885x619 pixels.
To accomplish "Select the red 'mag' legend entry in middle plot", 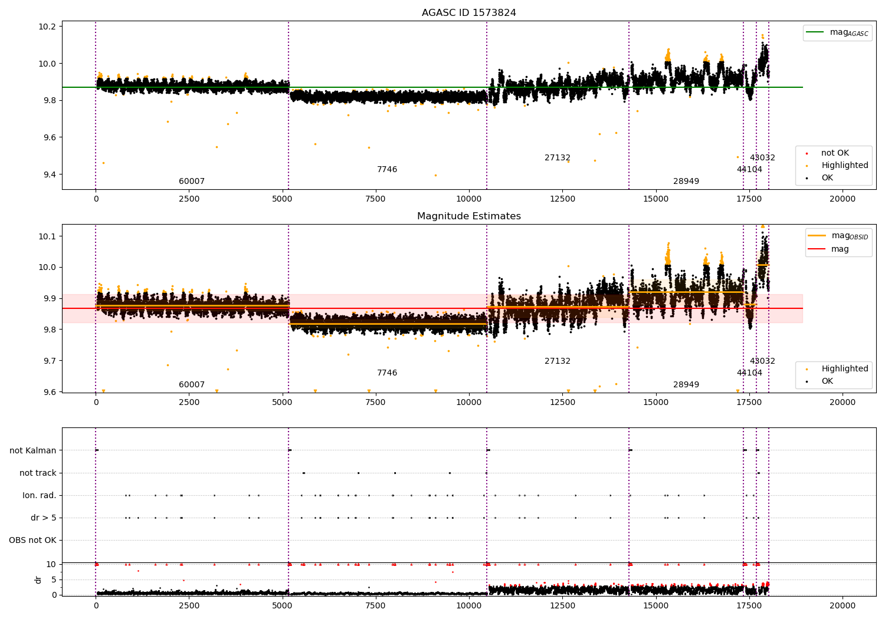I will (x=828, y=249).
